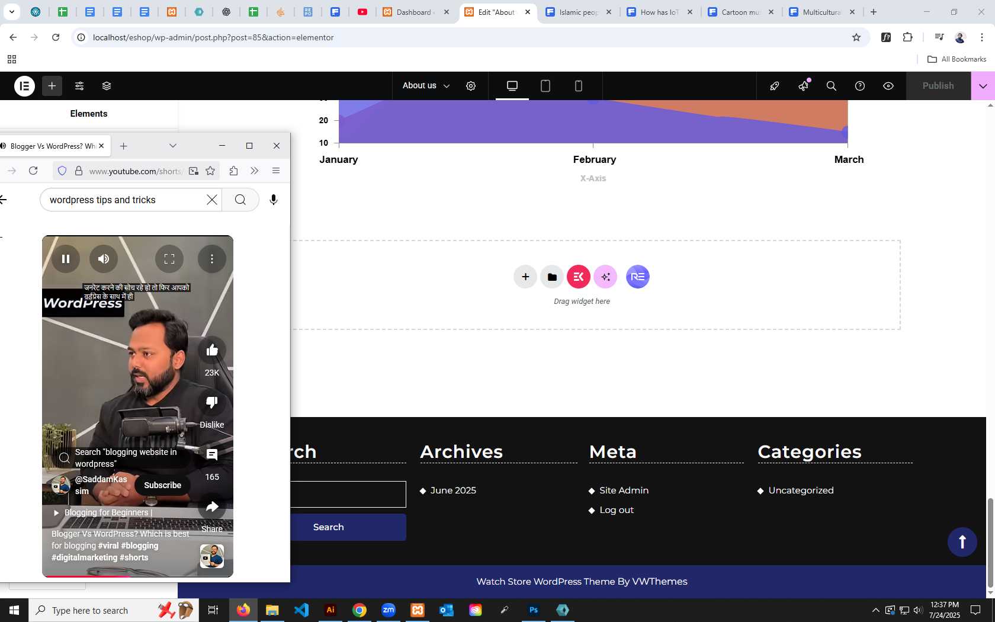Add new section with plus button in drop area
Screen dimensions: 995x622
click(525, 277)
